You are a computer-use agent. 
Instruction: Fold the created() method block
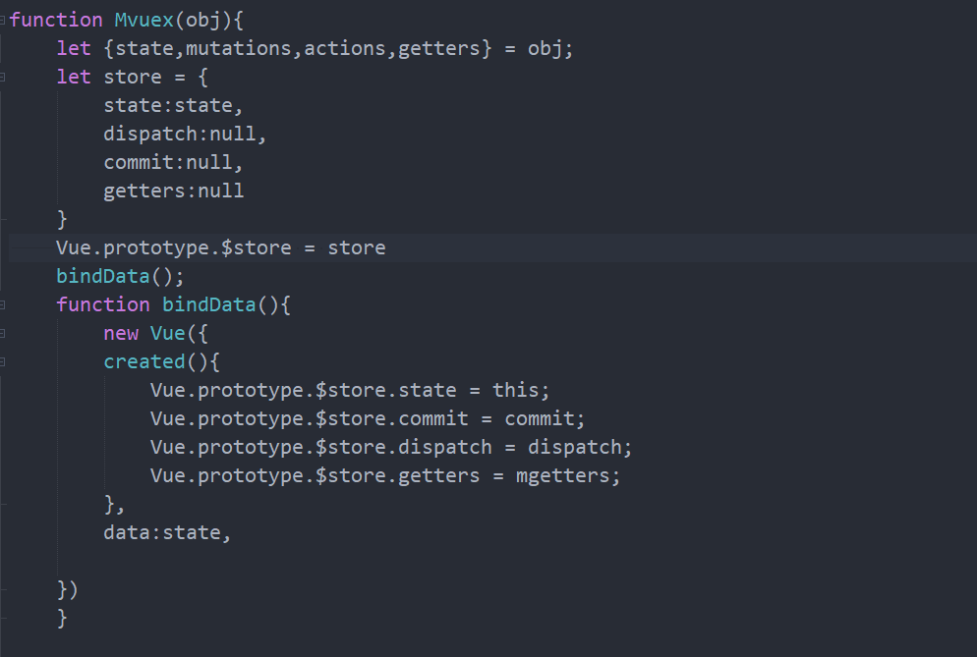coord(3,361)
